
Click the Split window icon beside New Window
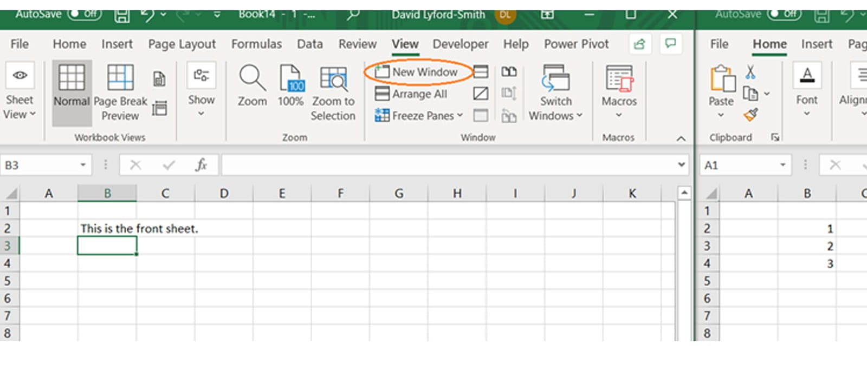pos(481,72)
